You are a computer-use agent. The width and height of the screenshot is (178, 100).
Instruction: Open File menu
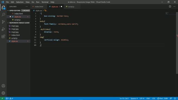point(7,2)
